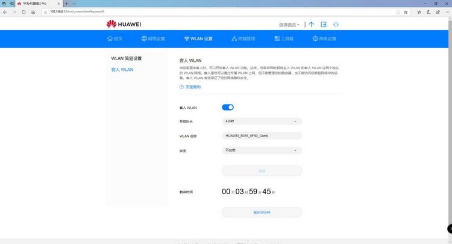Open the language selection dropdown
The height and width of the screenshot is (244, 452).
[289, 25]
